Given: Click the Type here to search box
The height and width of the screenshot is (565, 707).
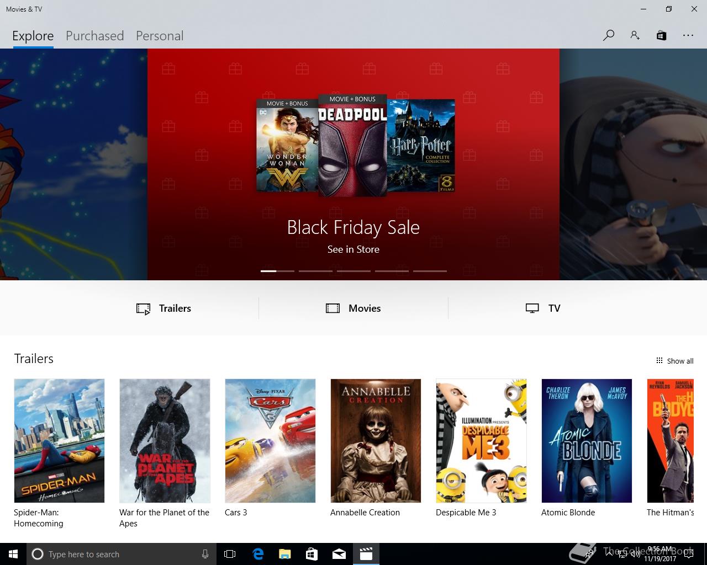Looking at the screenshot, I should click(121, 554).
